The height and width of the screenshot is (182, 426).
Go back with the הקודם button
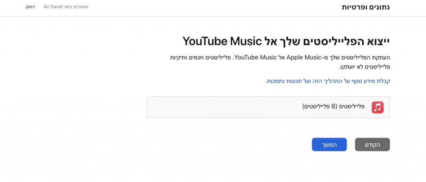pos(372,145)
